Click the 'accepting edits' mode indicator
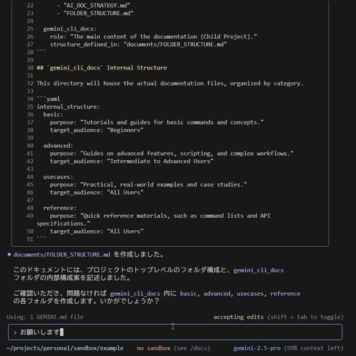This screenshot has height=356, width=356. (x=239, y=317)
